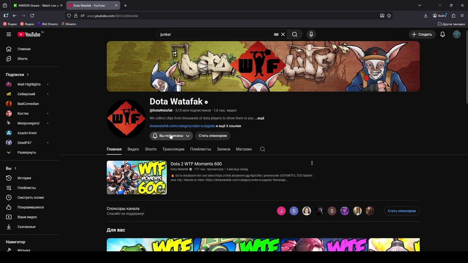Viewport: 468px width, 263px height.
Task: Open the Mixamo bookmark
Action: (68, 24)
